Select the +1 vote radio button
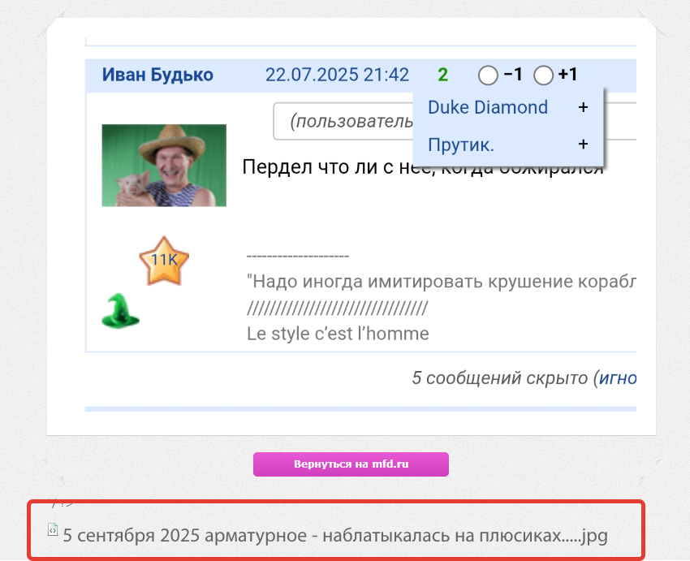Viewport: 690px width, 561px height. pyautogui.click(x=543, y=76)
